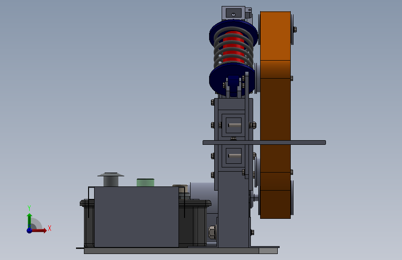Viewport: 402px width, 260px height.
Task: Select the red cylinder inside the coil spring
Action: [x=233, y=47]
